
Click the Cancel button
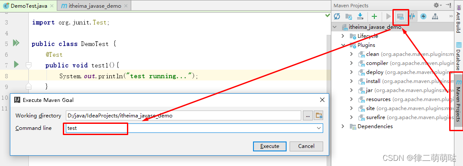tap(306, 146)
